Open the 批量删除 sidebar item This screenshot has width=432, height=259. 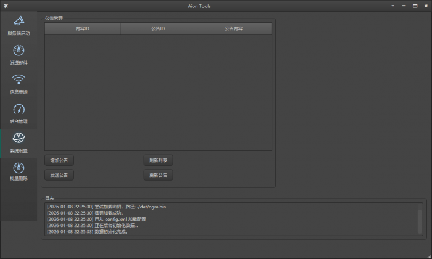point(19,172)
